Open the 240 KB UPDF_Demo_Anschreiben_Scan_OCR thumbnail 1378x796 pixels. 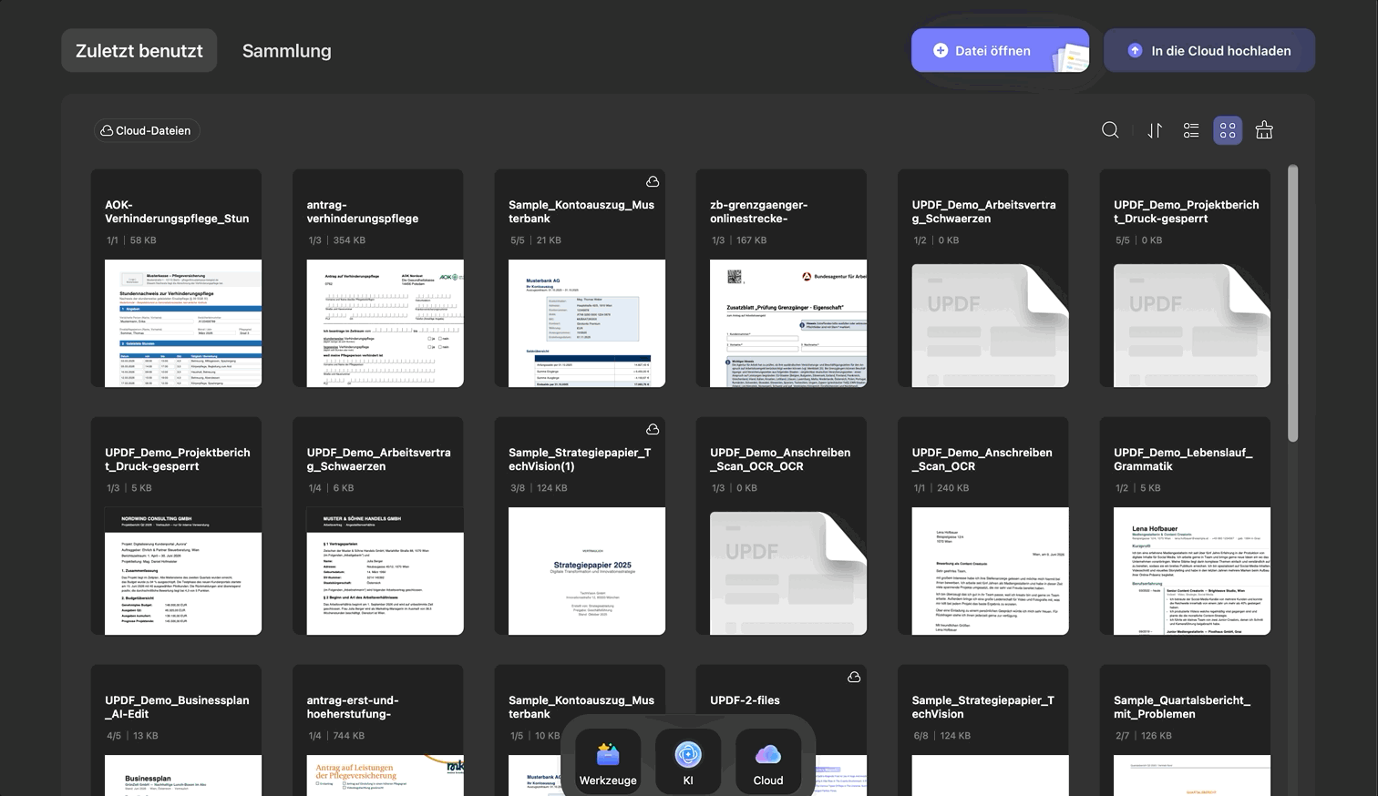(991, 571)
